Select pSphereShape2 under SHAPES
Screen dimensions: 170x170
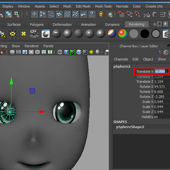pos(130,127)
